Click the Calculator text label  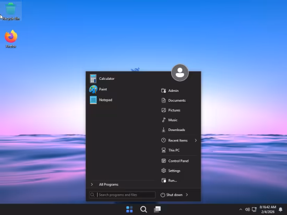[x=106, y=78]
